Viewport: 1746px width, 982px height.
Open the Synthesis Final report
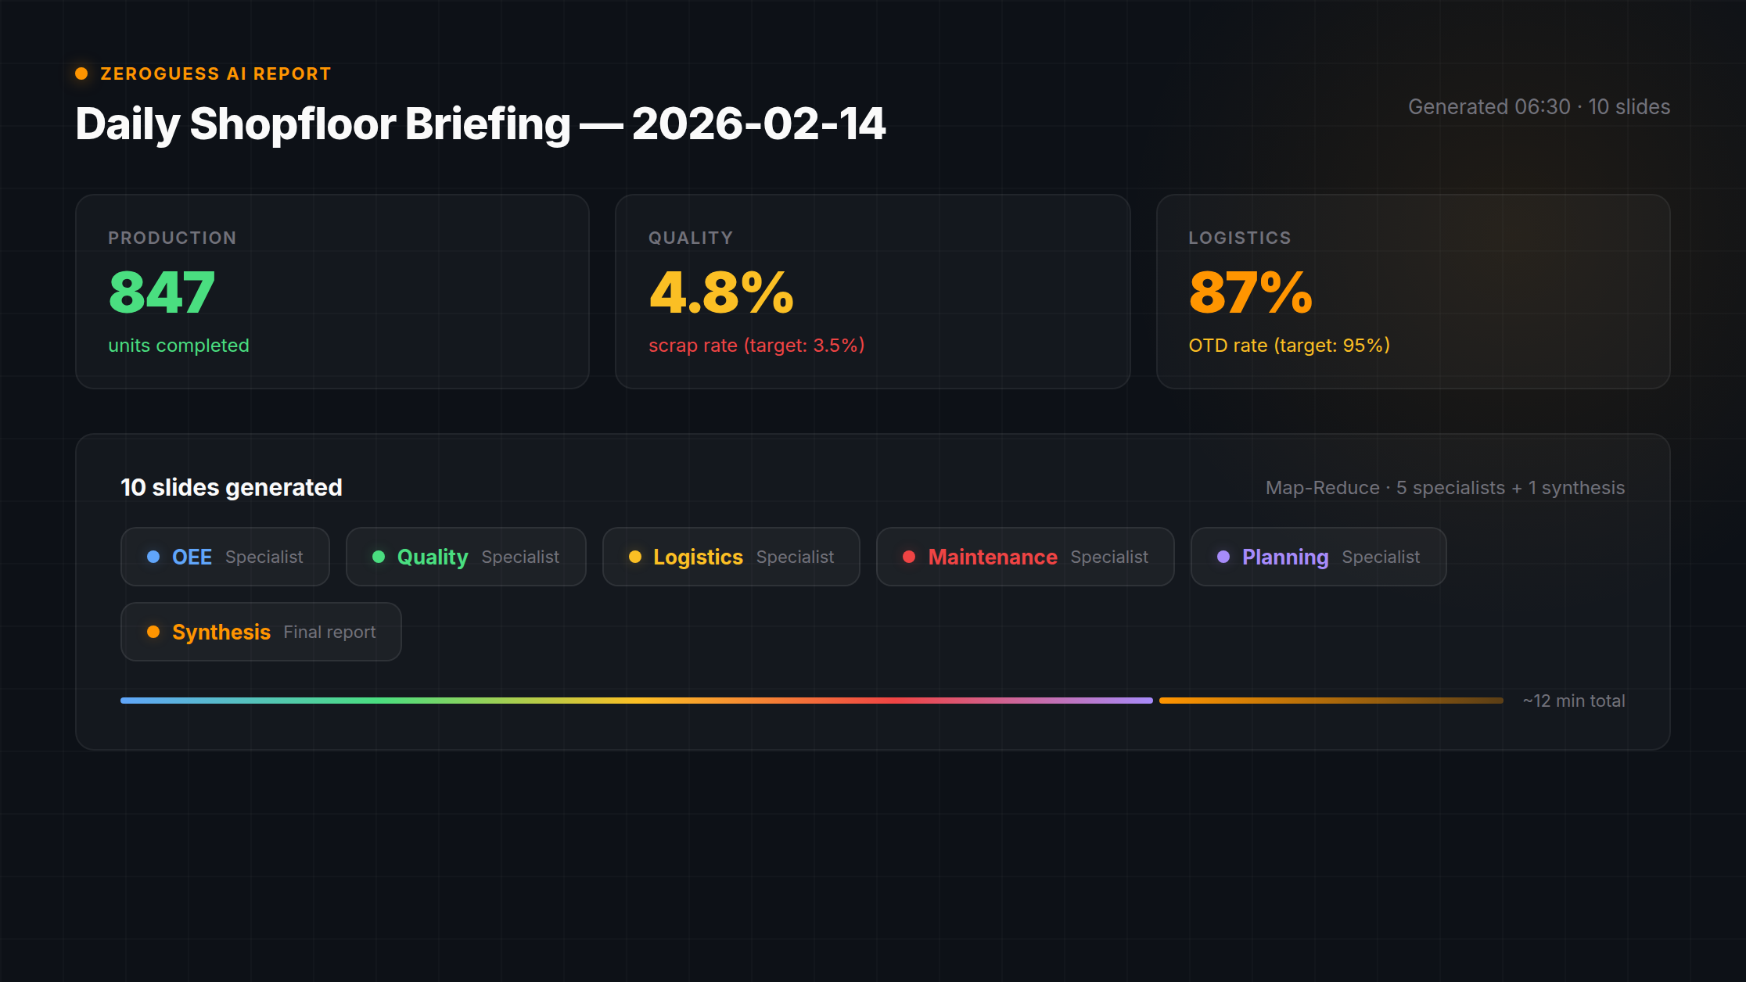point(260,632)
